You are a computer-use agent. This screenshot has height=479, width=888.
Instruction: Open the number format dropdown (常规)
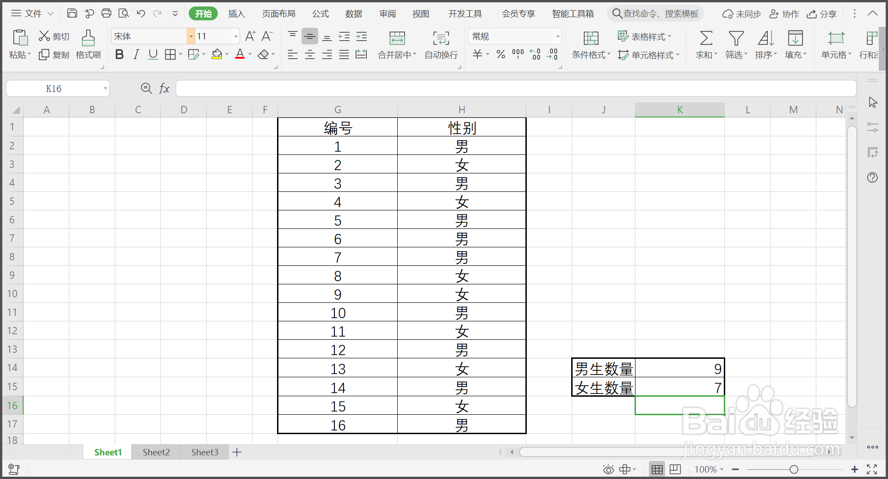tap(557, 36)
